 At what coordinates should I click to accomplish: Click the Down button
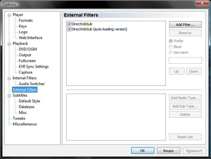(194, 71)
